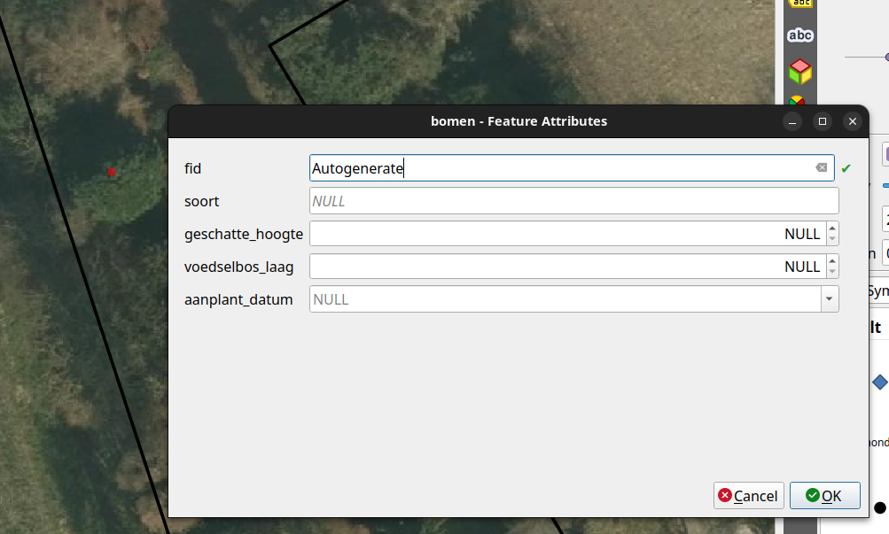Screen dimensions: 889x534
Task: Open the Labels tab (abc icon)
Action: coord(799,35)
